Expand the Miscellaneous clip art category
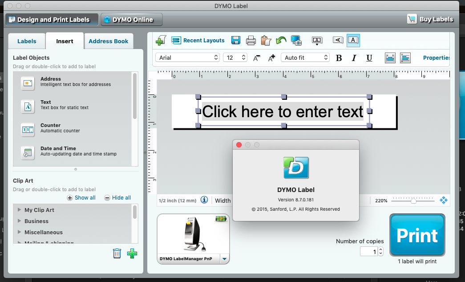This screenshot has height=282, width=465. (x=19, y=232)
